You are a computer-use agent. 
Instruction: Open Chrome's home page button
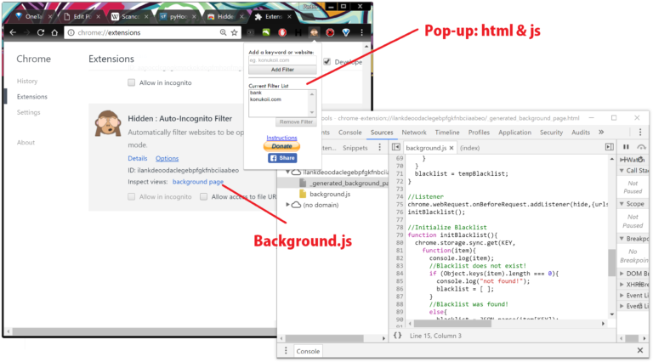point(54,32)
